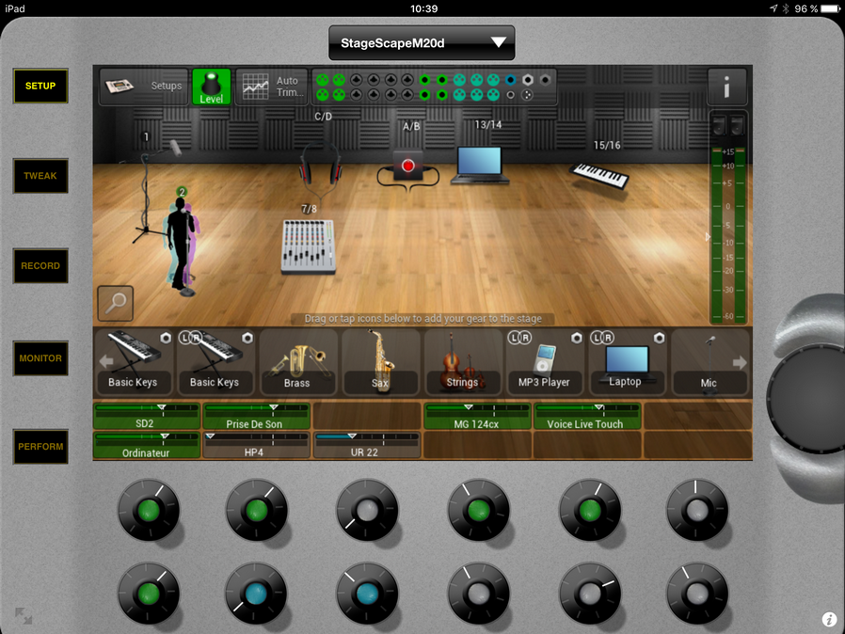845x634 pixels.
Task: Add Sax instrument from gear list
Action: 380,361
